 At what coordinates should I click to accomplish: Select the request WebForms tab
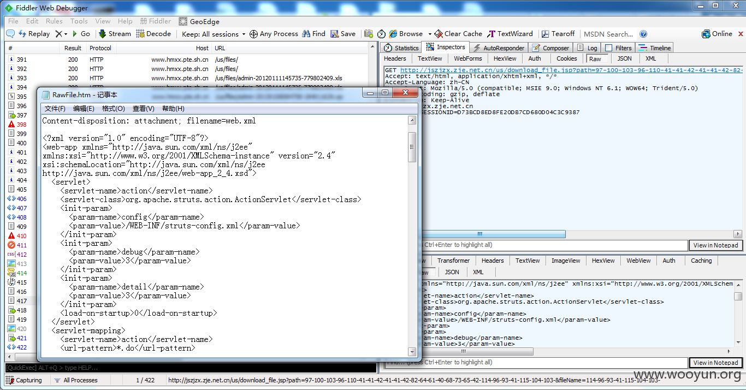tap(468, 58)
